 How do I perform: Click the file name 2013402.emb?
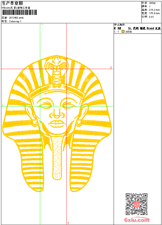pyautogui.click(x=16, y=18)
